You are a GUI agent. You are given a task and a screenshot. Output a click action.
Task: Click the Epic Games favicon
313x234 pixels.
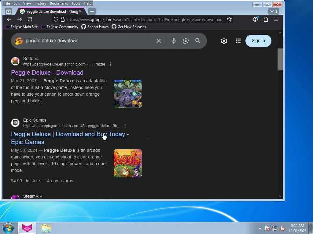click(15, 123)
